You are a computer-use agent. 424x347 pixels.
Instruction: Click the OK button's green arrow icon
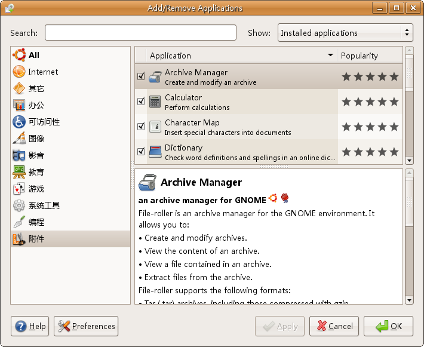[382, 326]
